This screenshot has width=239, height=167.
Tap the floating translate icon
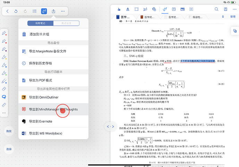pyautogui.click(x=235, y=31)
